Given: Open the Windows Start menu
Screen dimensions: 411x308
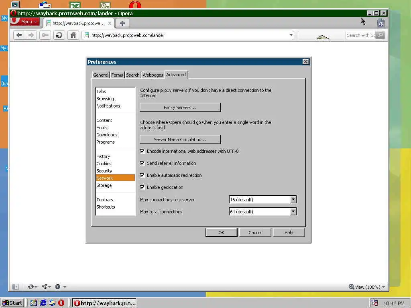Looking at the screenshot, I should [12, 303].
